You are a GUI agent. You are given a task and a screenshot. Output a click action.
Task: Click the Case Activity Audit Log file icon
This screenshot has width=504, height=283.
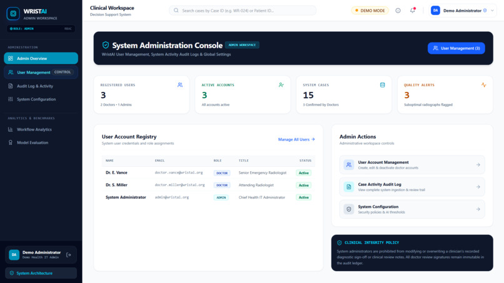[349, 187]
